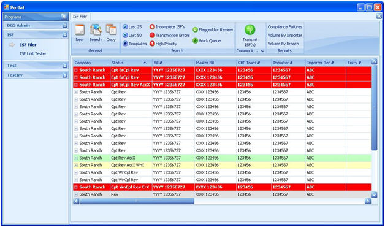Expand the Cpt WnCpl Rev ErX row
Screen dimensions: 385x227
coord(76,187)
